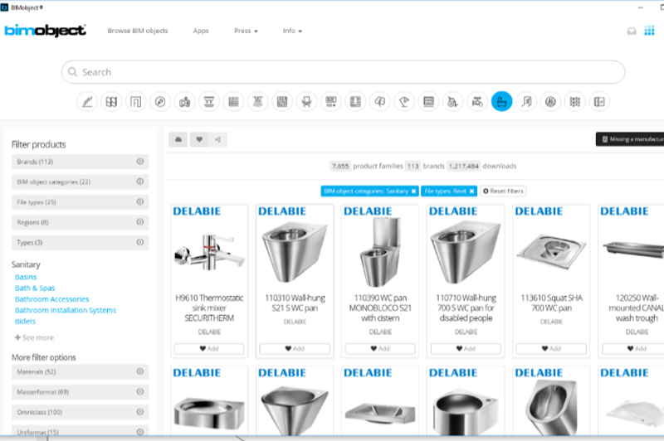
Task: Open the H9610 sink mixer product image
Action: (x=209, y=254)
